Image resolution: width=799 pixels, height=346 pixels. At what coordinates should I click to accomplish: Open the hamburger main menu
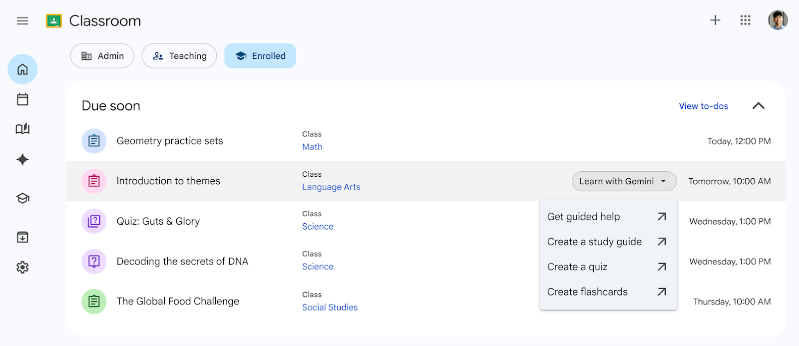22,21
